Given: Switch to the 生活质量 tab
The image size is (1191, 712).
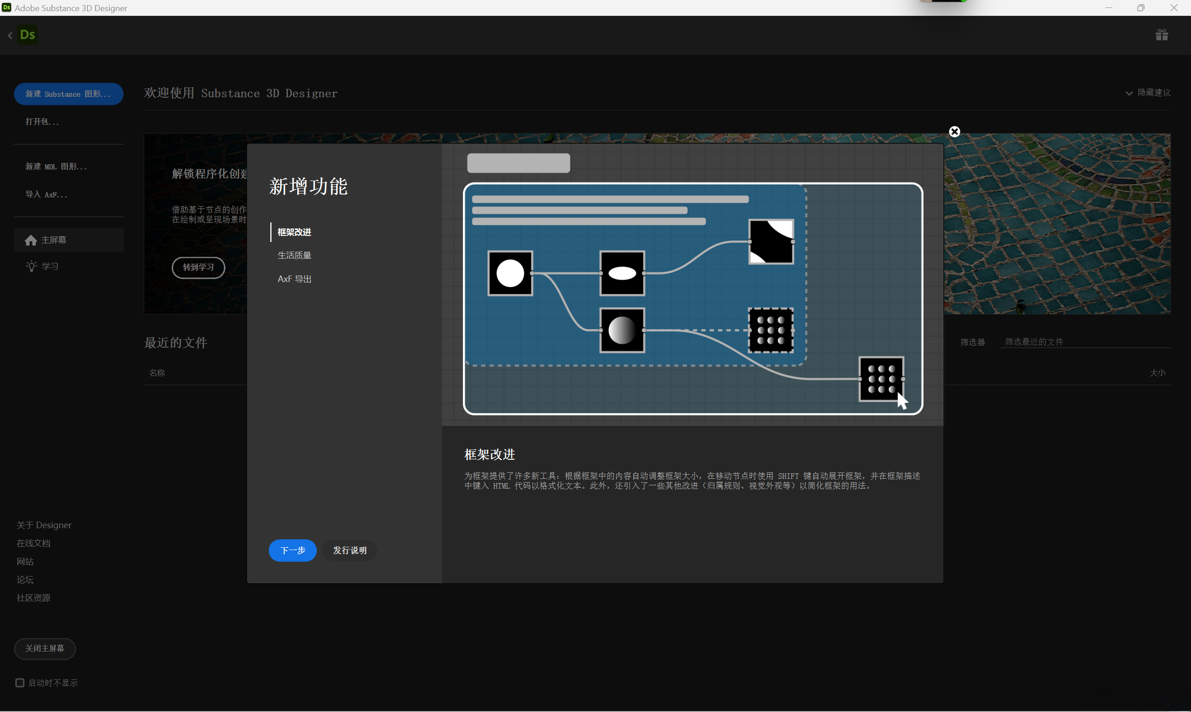Looking at the screenshot, I should [294, 255].
